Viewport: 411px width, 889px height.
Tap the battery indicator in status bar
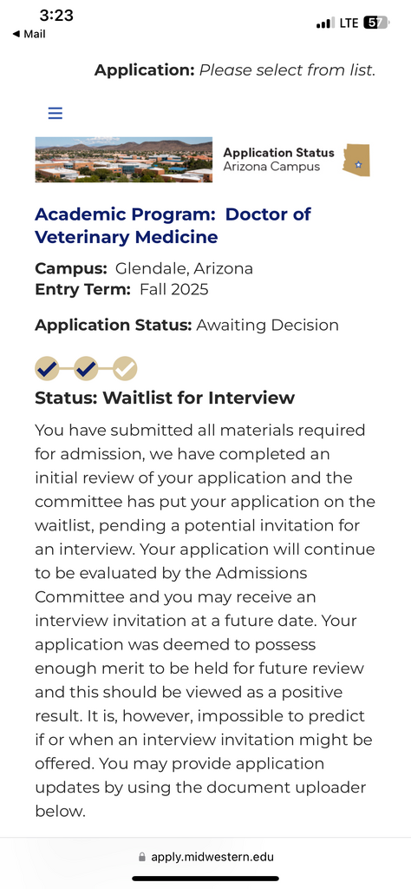click(x=376, y=23)
